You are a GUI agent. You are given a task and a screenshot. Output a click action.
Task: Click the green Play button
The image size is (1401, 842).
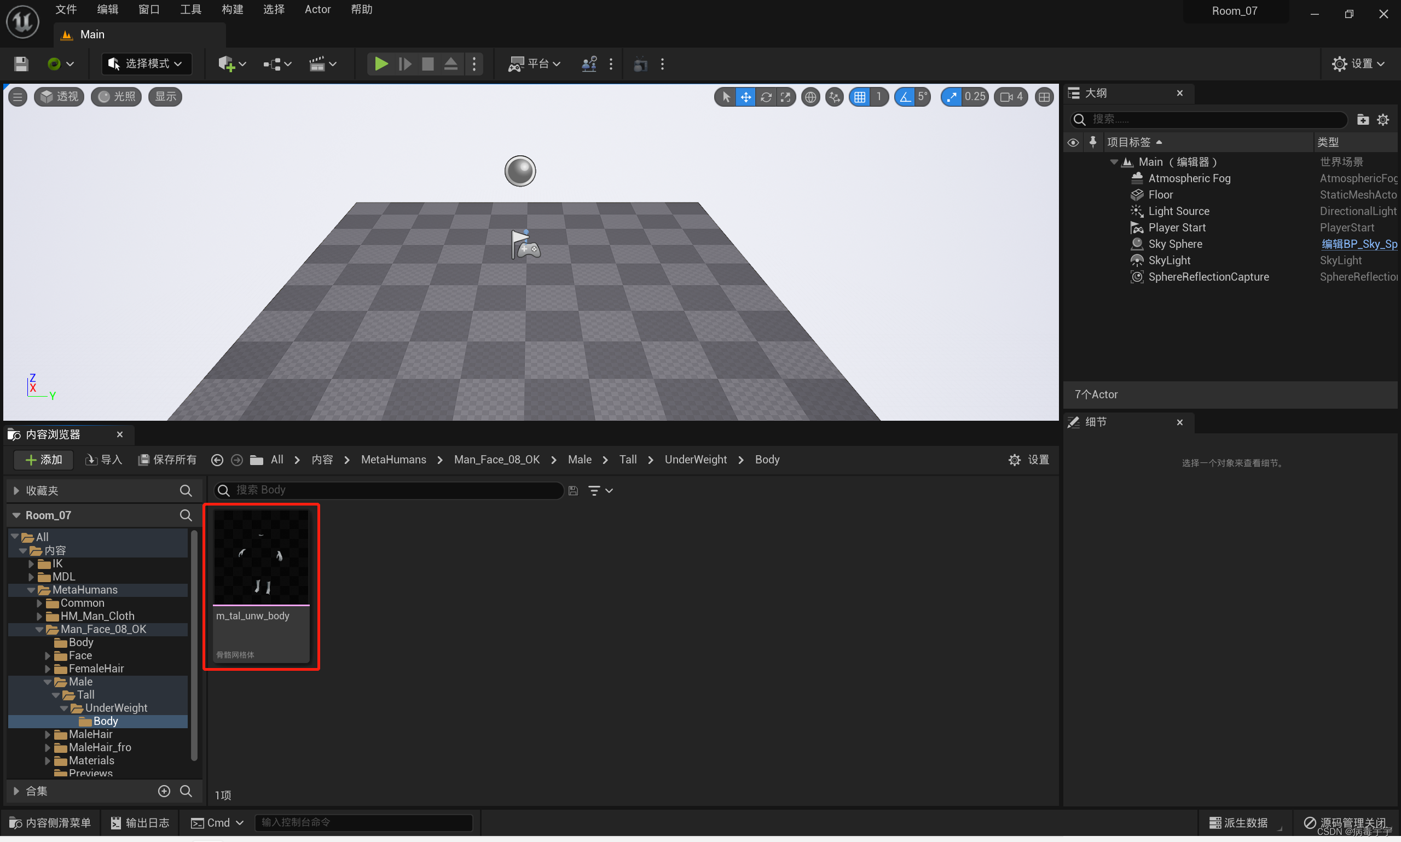click(x=381, y=63)
